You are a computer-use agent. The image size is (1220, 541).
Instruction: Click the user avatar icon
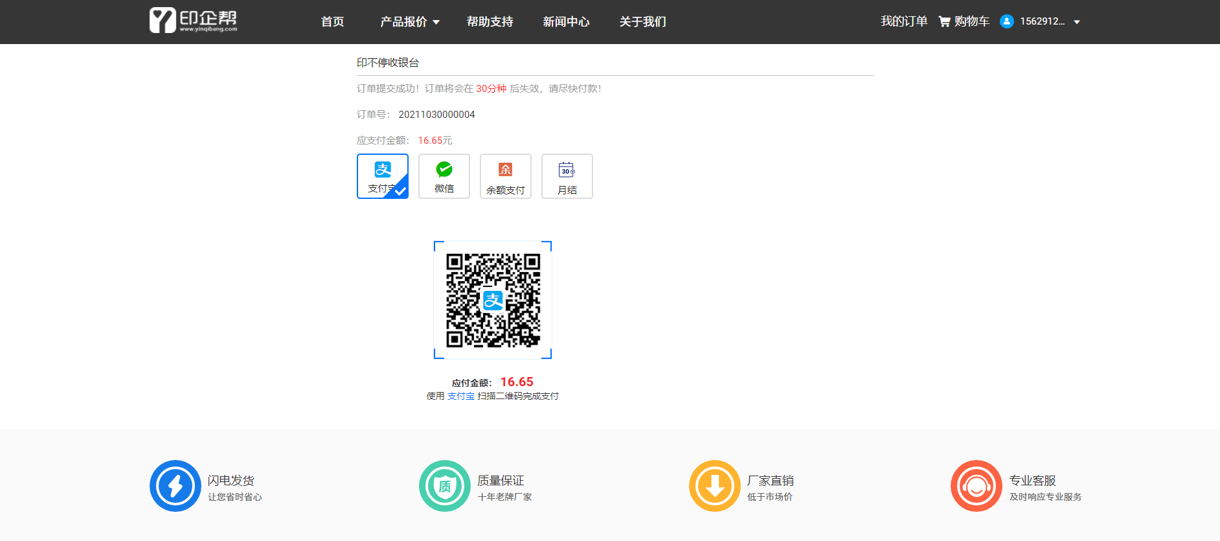pos(1006,21)
